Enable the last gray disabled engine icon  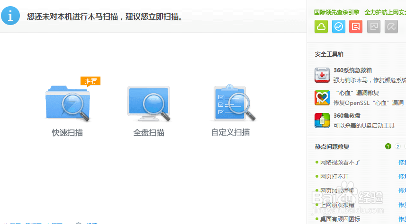[391, 26]
